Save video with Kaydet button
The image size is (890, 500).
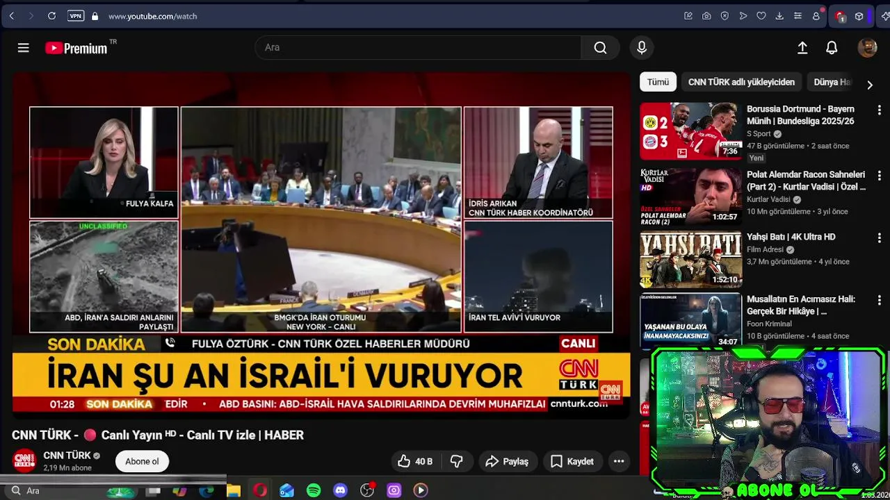572,461
